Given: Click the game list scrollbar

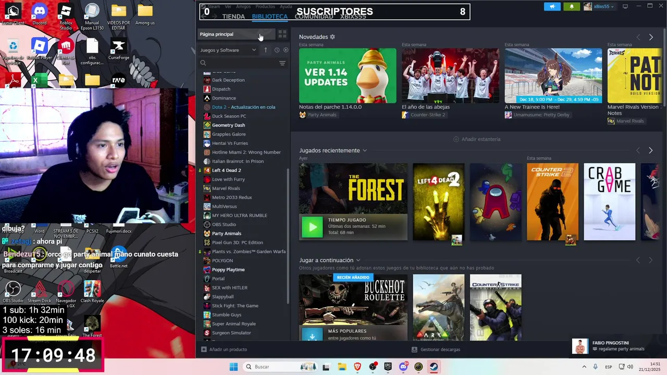Looking at the screenshot, I should (x=288, y=237).
